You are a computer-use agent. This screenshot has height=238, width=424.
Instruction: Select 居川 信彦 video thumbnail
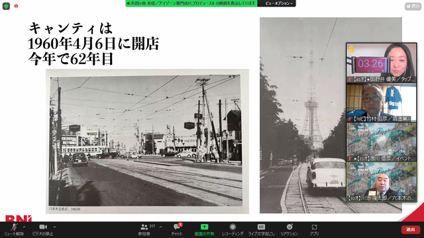(382, 142)
